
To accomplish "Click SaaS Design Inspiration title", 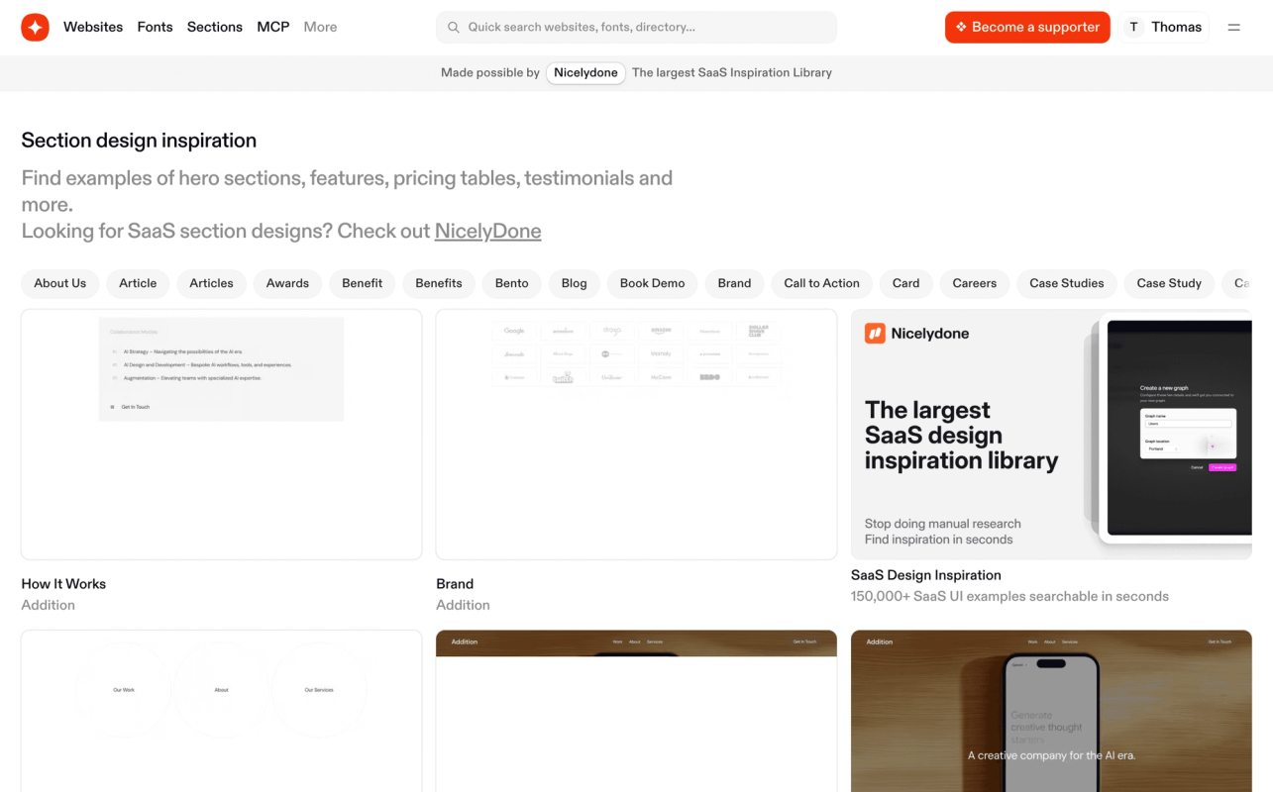I will coord(926,575).
